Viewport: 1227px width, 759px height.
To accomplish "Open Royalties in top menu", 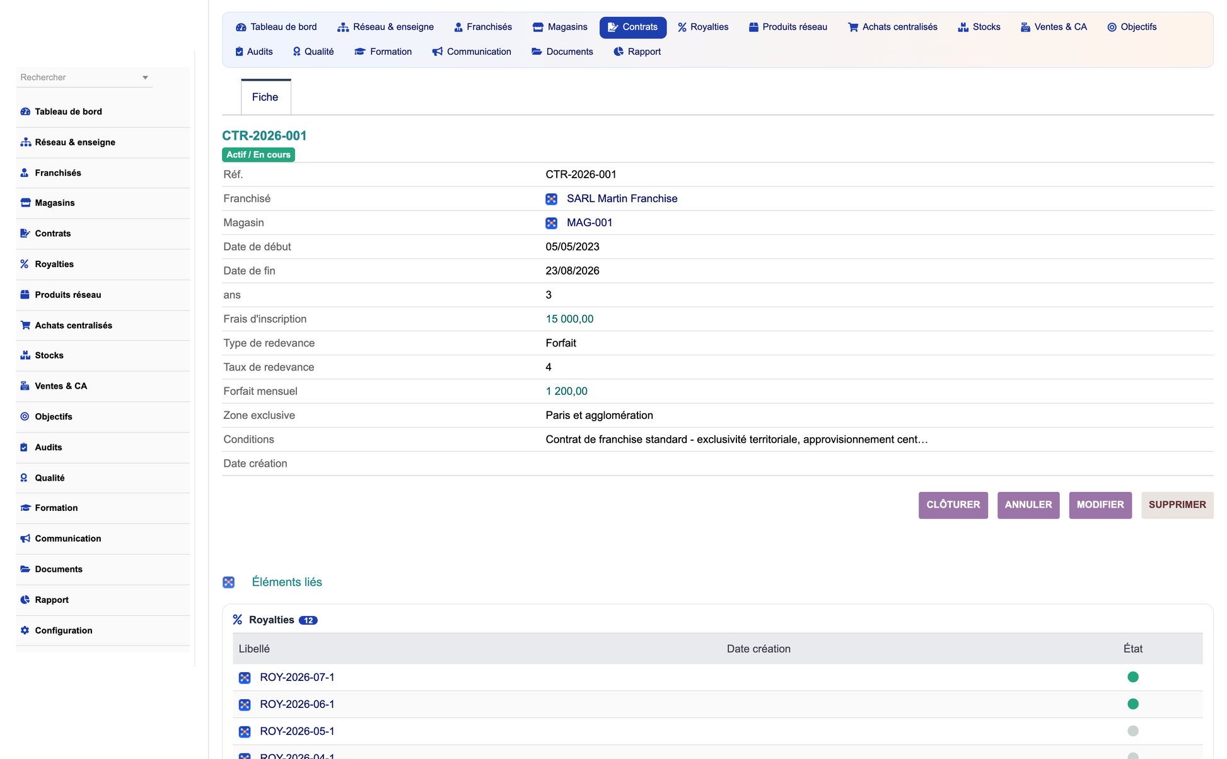I will (x=703, y=27).
